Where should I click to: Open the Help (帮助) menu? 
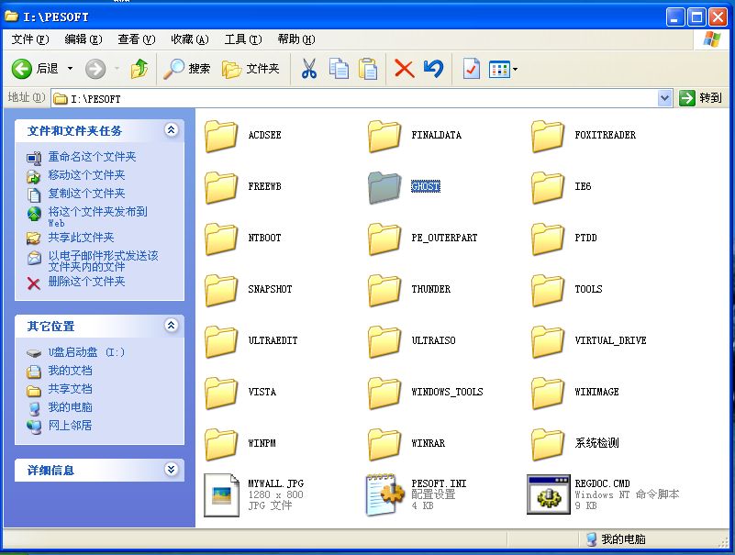pos(296,39)
